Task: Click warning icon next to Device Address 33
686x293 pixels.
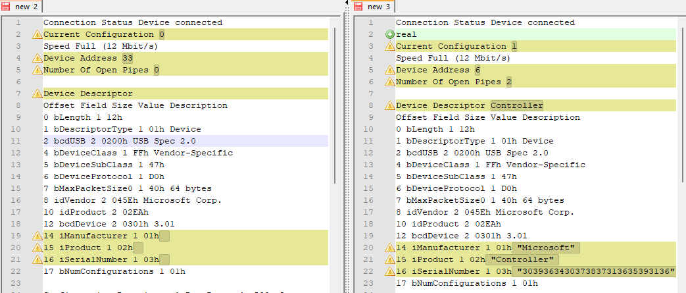Action: pos(37,58)
